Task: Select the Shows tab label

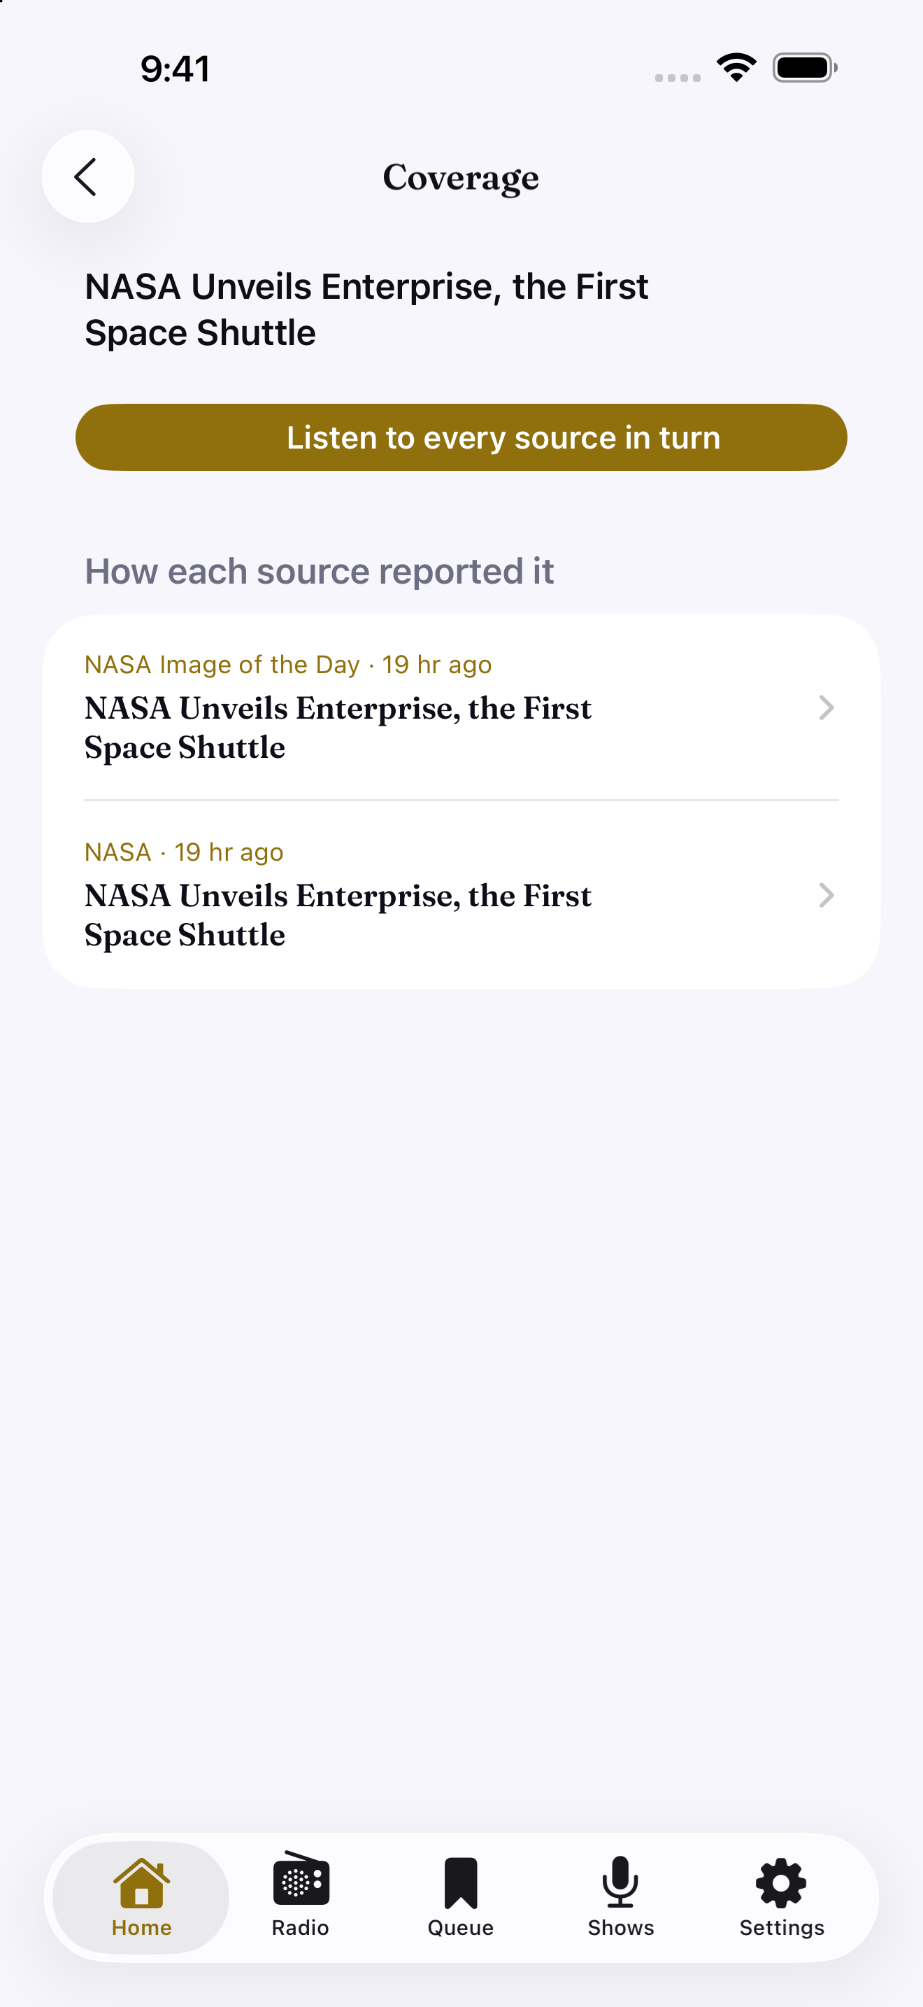Action: 621,1927
